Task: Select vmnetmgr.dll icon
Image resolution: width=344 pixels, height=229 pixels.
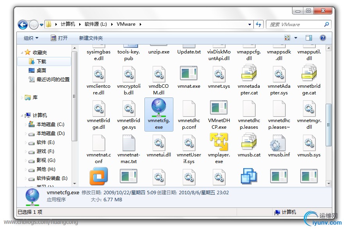Action: point(309,108)
